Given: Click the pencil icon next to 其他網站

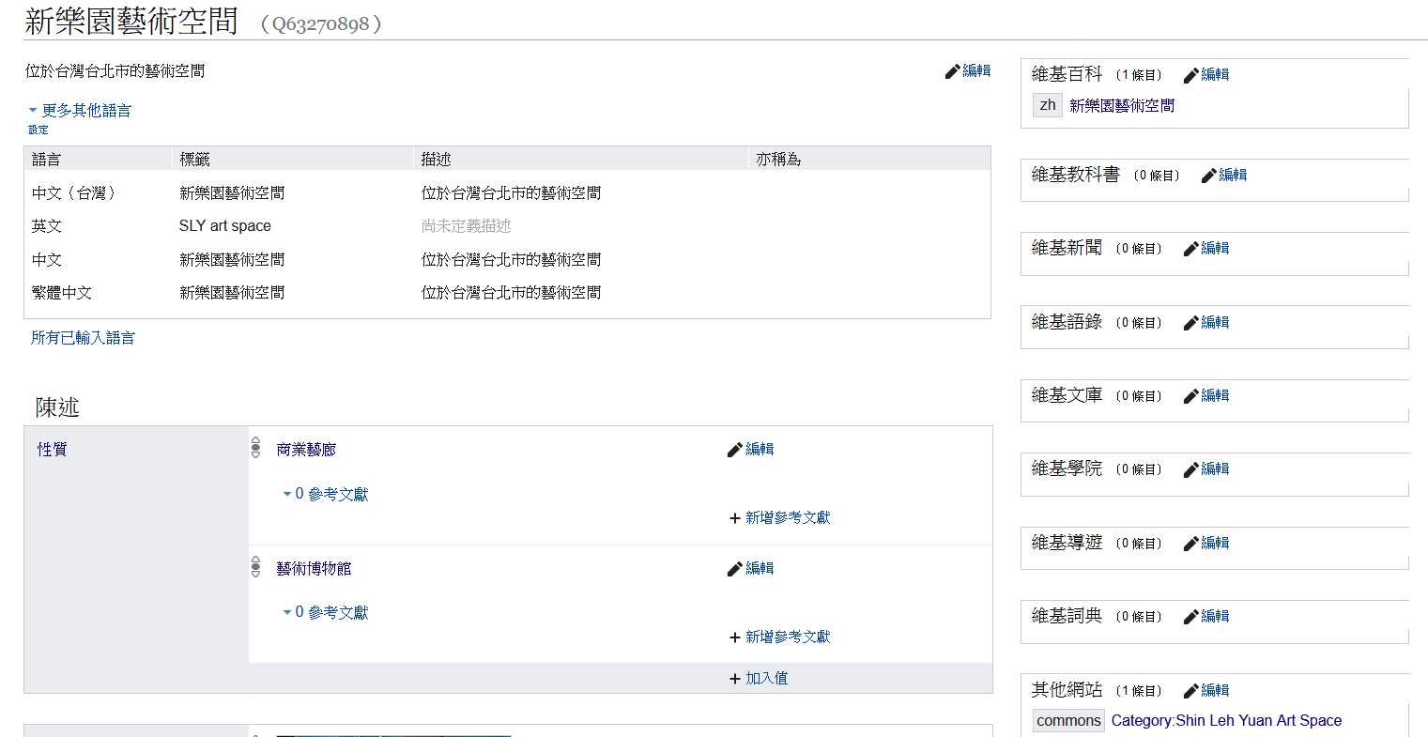Looking at the screenshot, I should [x=1191, y=691].
